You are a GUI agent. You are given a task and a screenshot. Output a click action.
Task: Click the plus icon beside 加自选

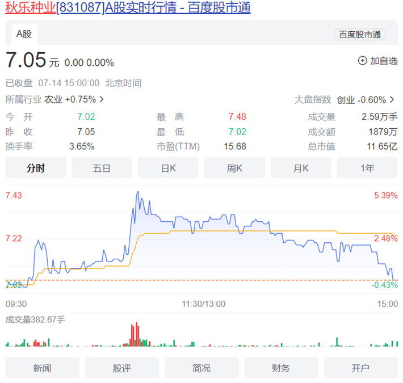coord(362,61)
